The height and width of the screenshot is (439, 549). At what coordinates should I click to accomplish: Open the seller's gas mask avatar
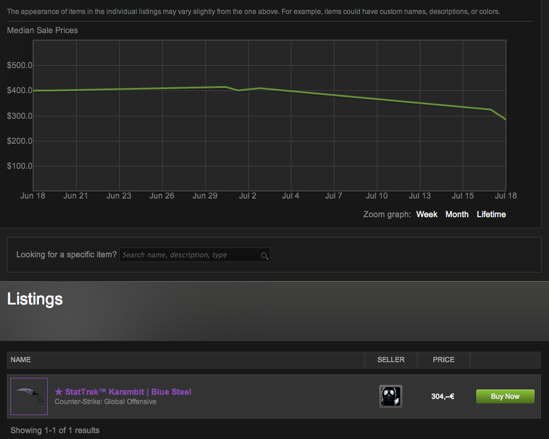tap(391, 396)
